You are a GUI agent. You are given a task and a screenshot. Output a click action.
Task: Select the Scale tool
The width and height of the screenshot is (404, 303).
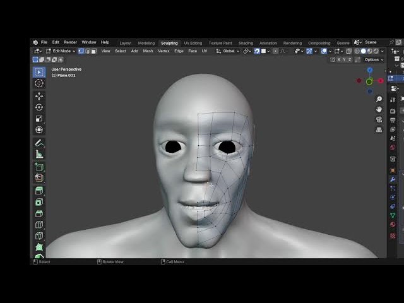(39, 119)
